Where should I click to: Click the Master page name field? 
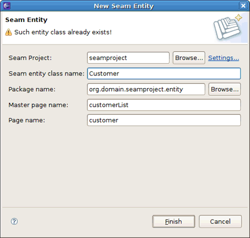coord(164,105)
